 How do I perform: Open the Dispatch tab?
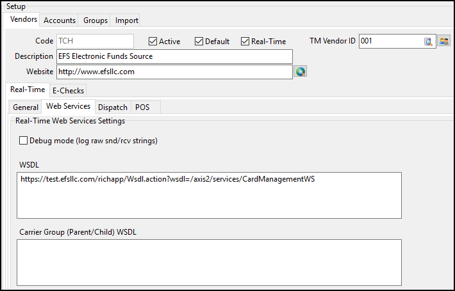click(x=113, y=107)
